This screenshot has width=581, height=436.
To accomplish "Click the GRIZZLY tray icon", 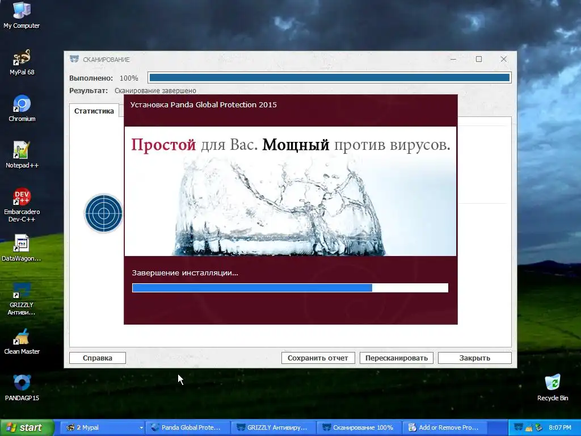I will (519, 427).
